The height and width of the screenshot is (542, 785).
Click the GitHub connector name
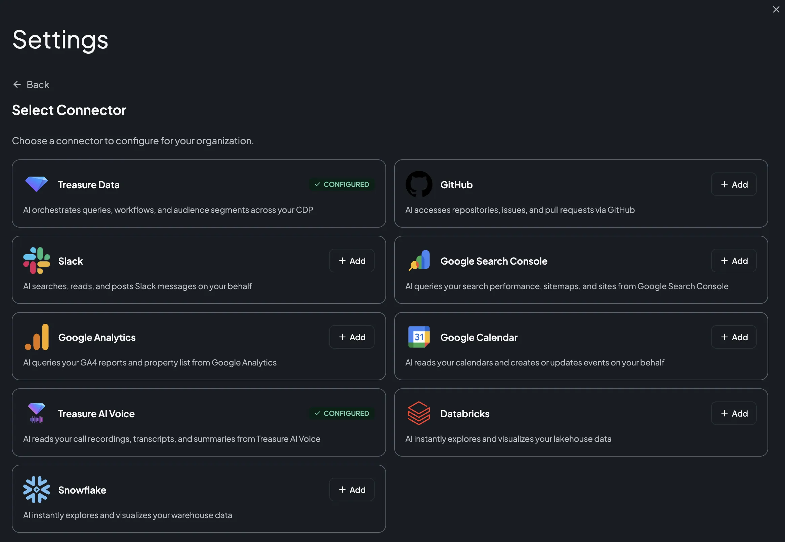tap(456, 185)
